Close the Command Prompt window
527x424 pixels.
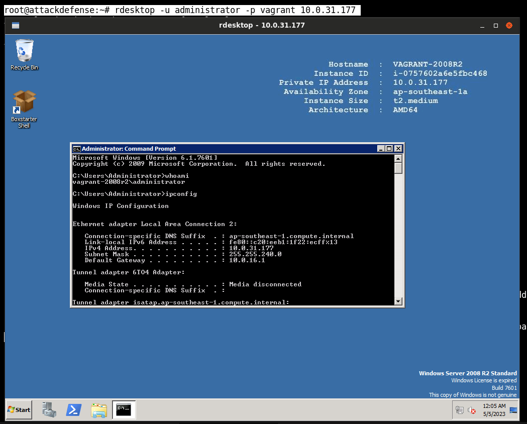pos(398,149)
